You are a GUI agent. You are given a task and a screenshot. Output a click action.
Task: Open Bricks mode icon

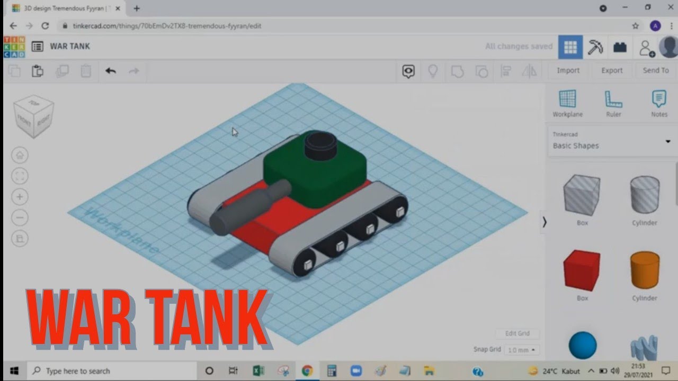coord(620,47)
